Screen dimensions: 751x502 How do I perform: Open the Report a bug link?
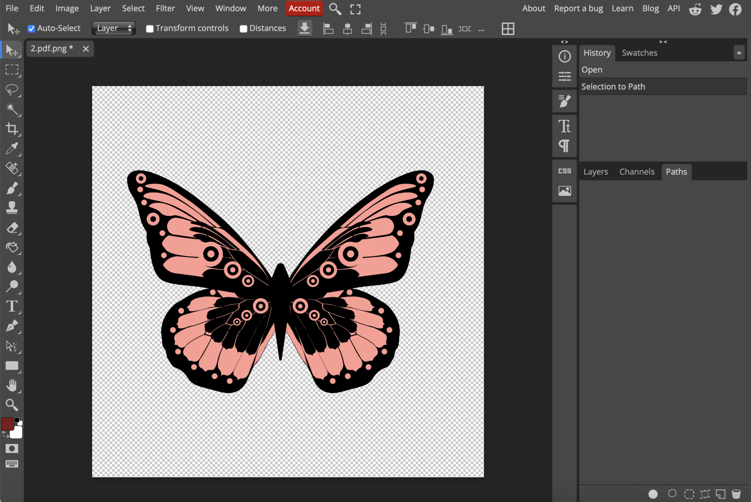[x=578, y=8]
